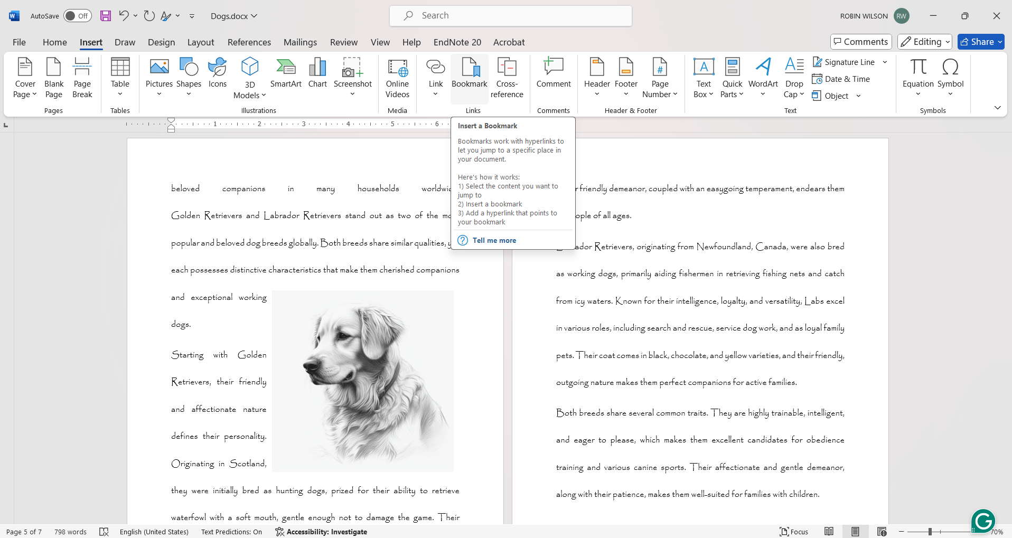Open the Comments panel
Screen dimensions: 1012x538
[860, 42]
